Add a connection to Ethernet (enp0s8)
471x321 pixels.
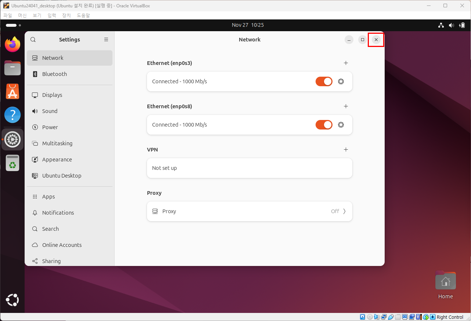pos(346,106)
